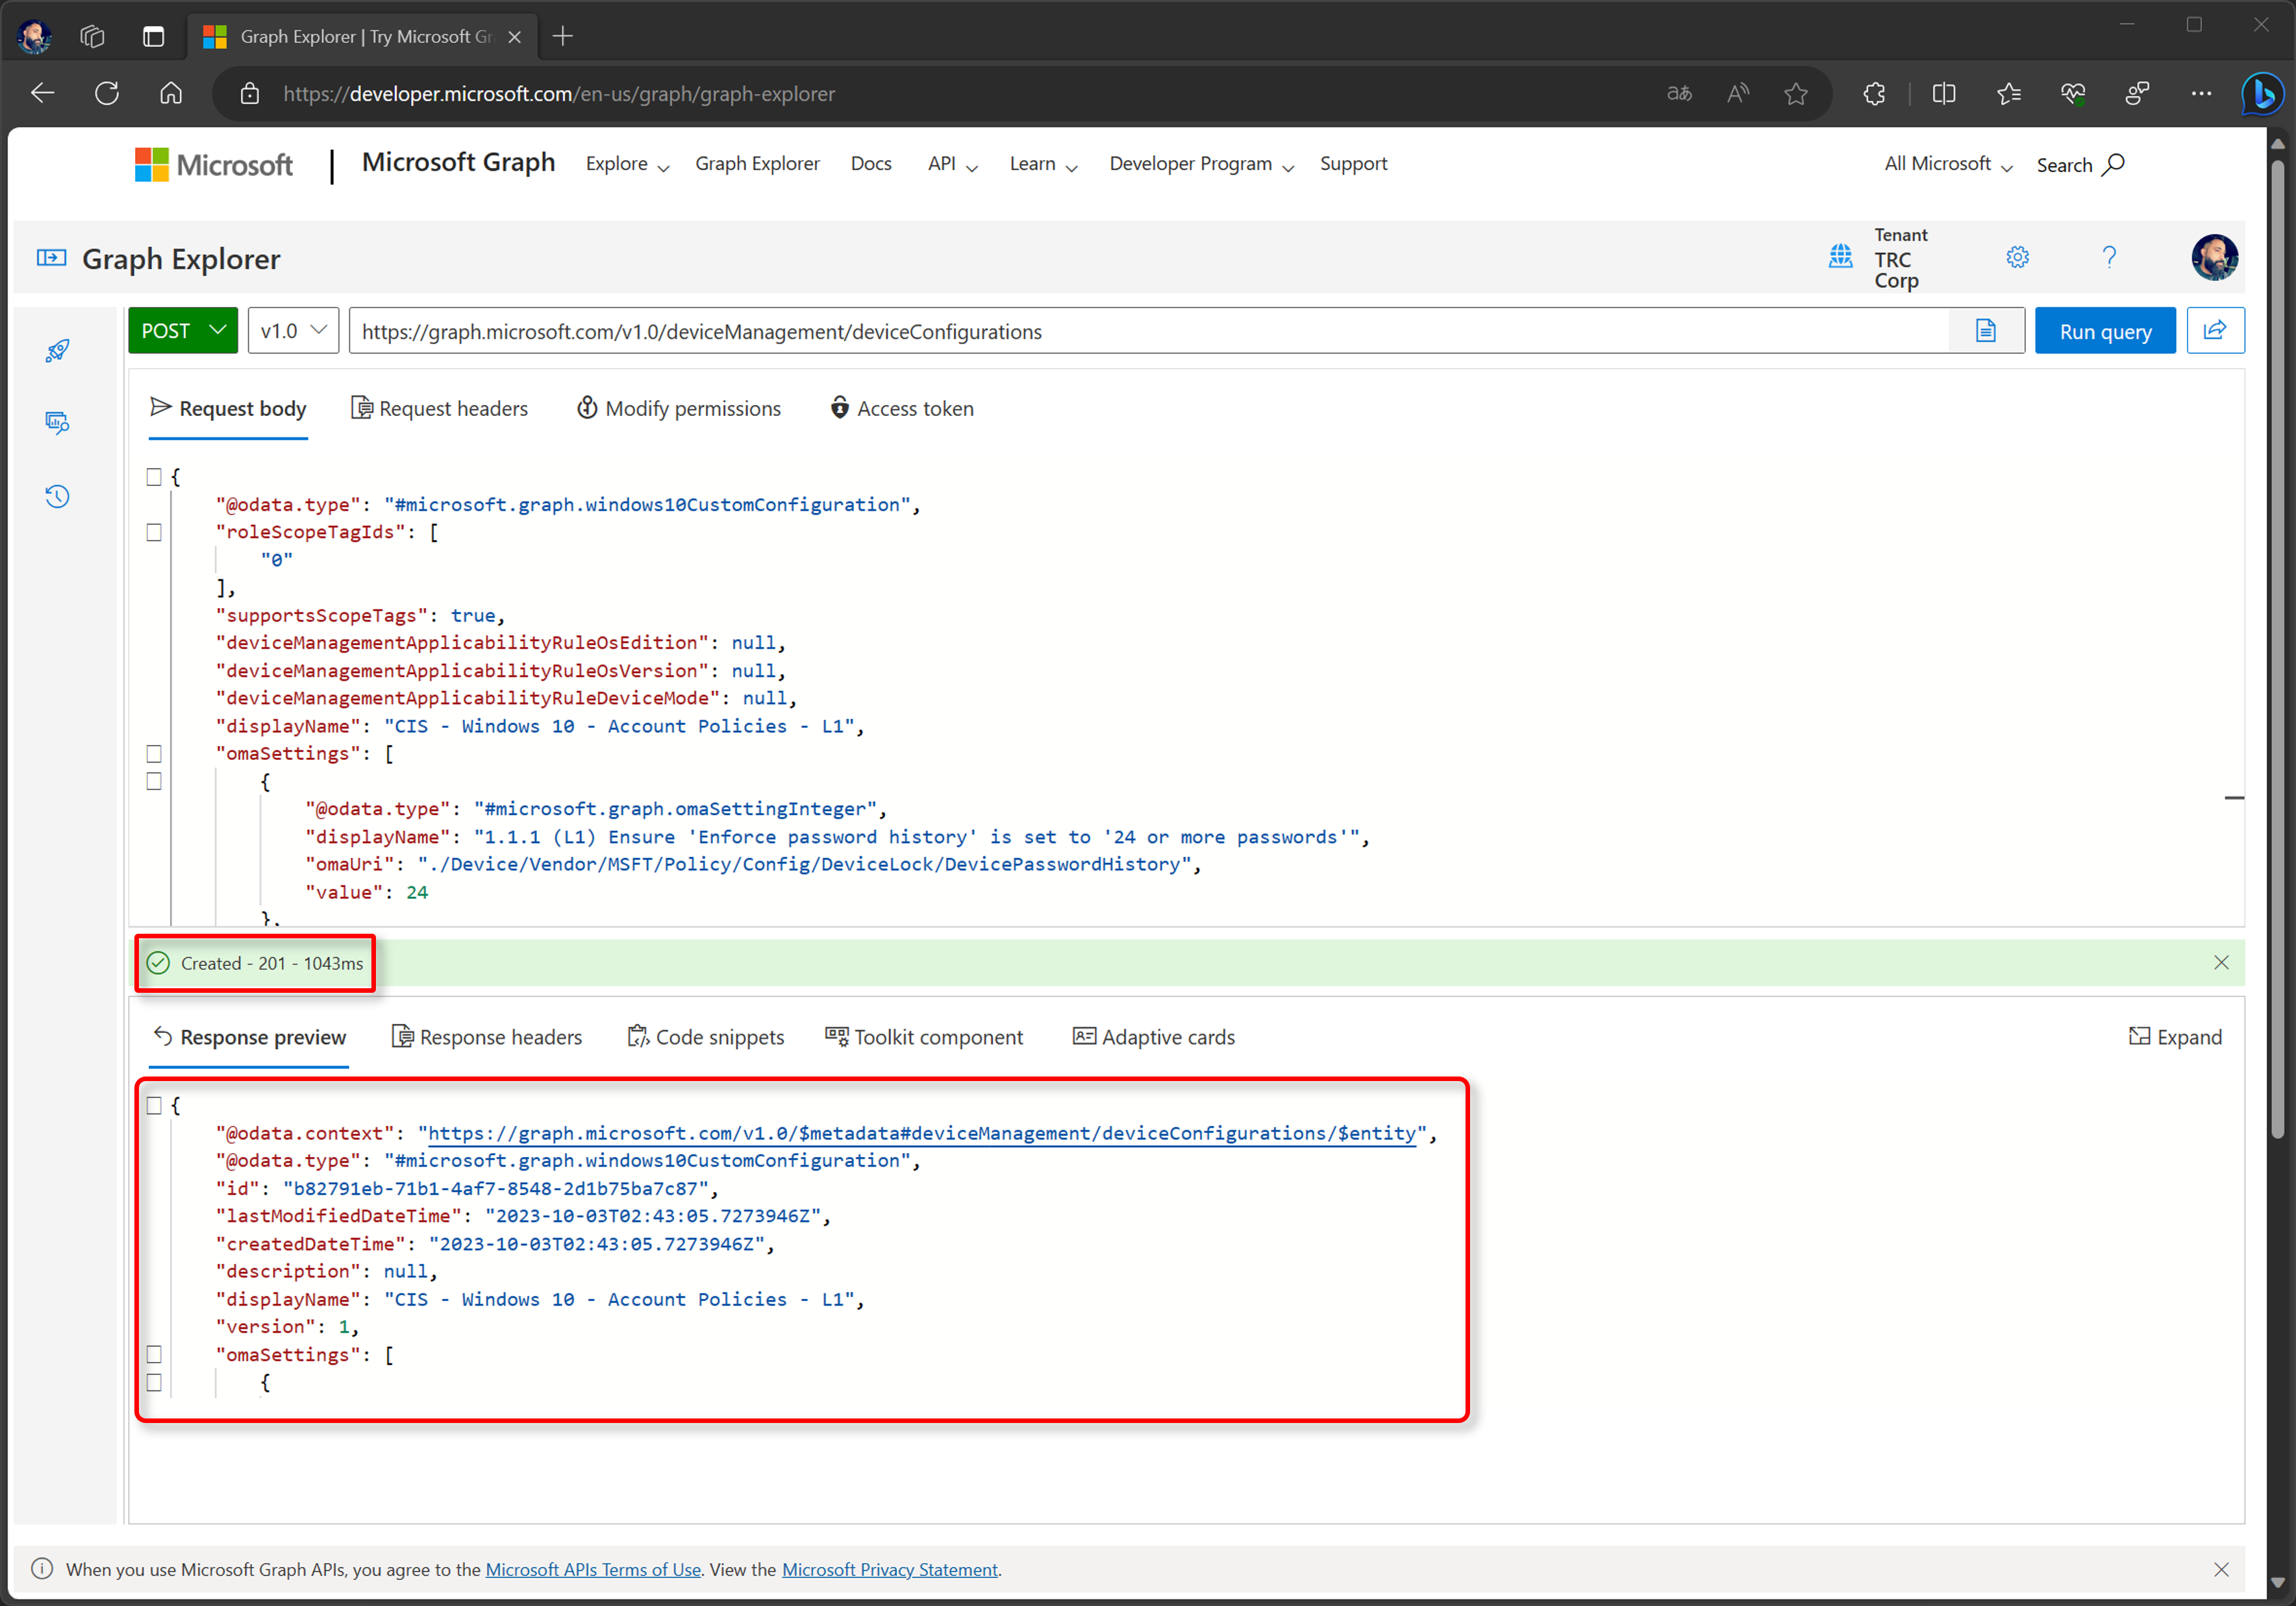2296x1606 pixels.
Task: Collapse the roleScopeTagIds array in request
Action: [x=154, y=531]
